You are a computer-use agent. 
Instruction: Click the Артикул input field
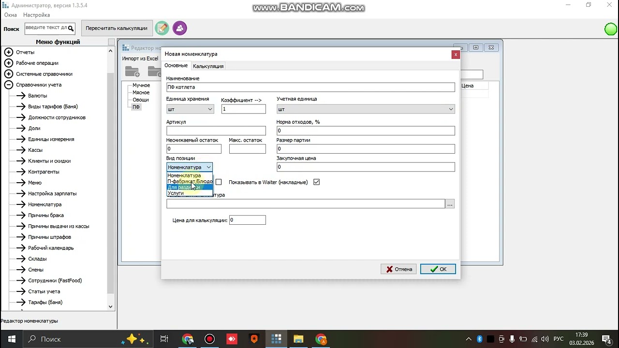point(216,130)
